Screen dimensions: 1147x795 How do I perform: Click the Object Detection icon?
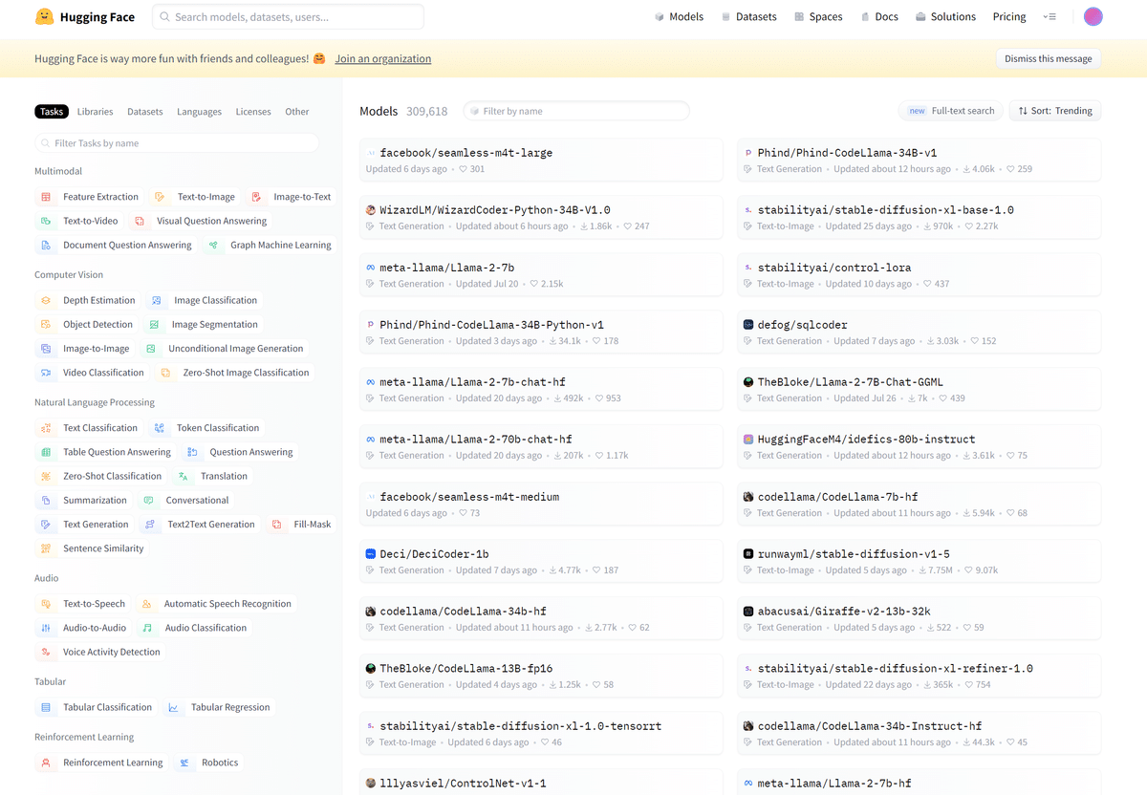click(x=46, y=324)
